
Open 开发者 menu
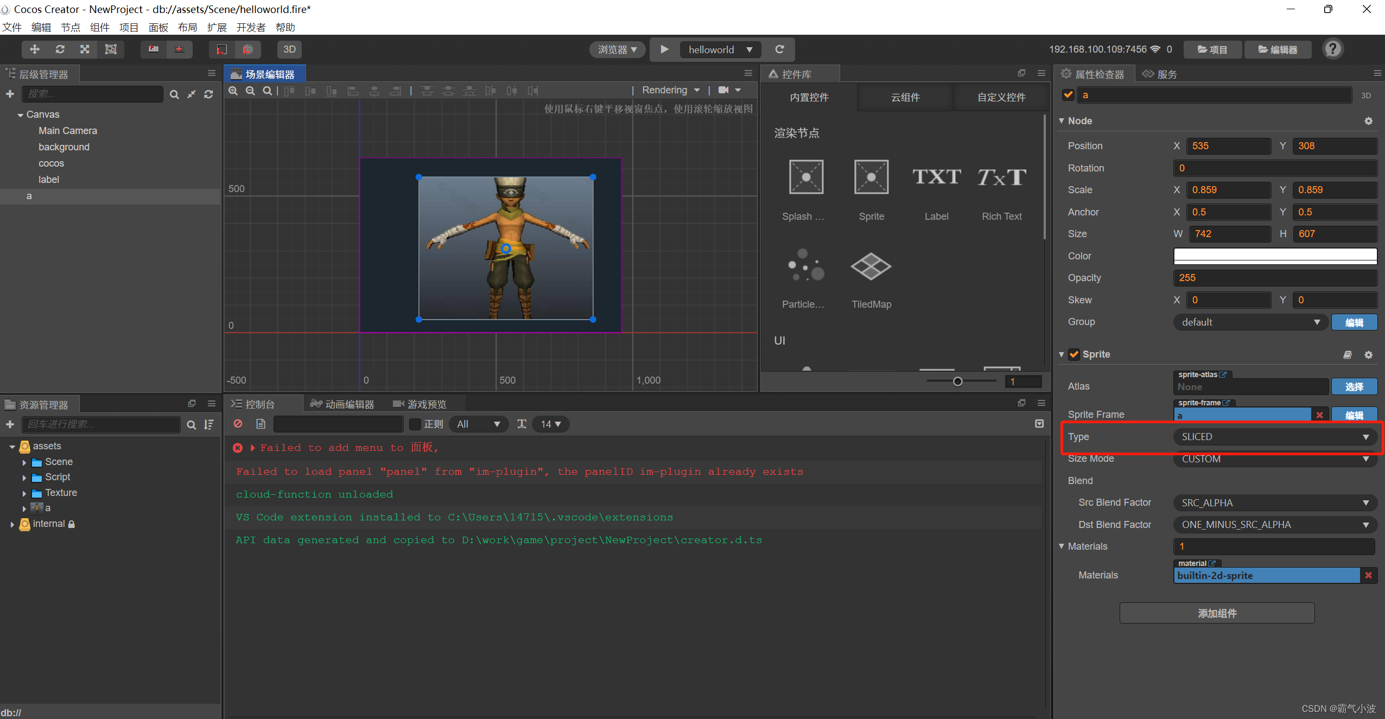click(251, 27)
